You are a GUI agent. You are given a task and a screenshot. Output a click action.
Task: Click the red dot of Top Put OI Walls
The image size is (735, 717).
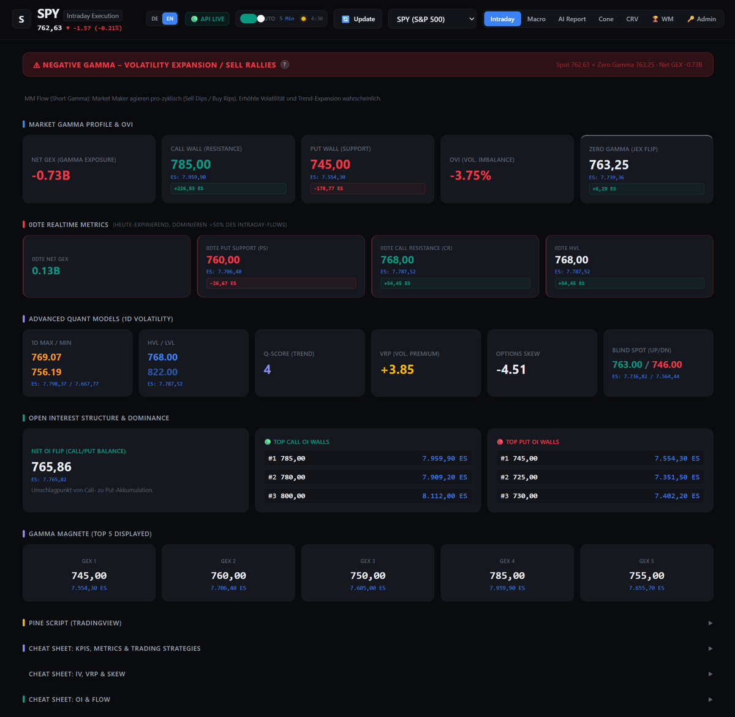click(x=500, y=441)
